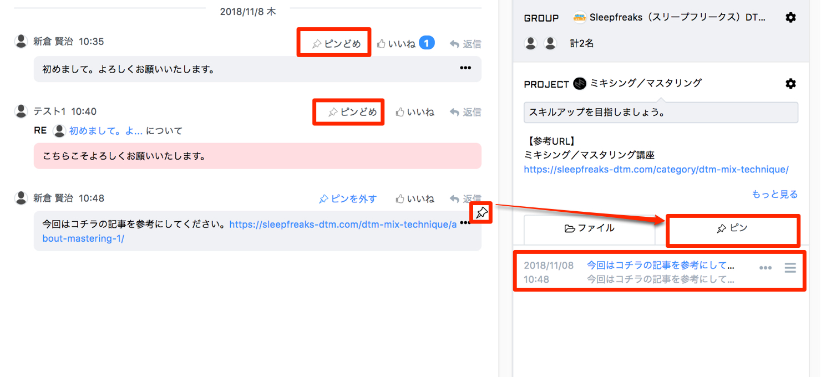Open more options on the 10:48 message

point(464,223)
